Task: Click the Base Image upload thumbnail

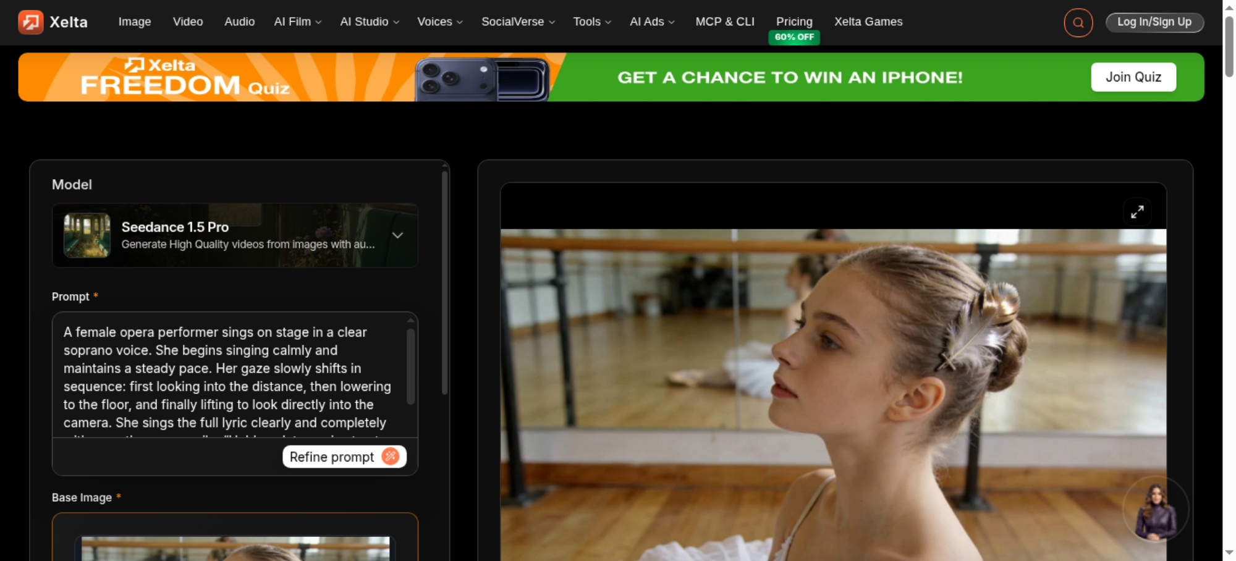Action: (235, 549)
